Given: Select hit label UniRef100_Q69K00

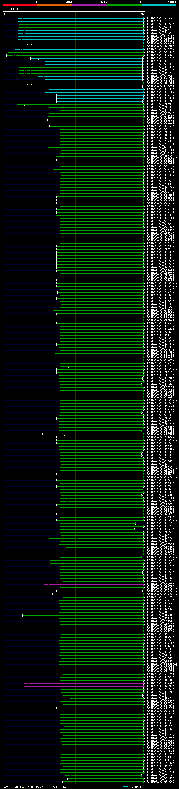Looking at the screenshot, I should coord(160,61).
